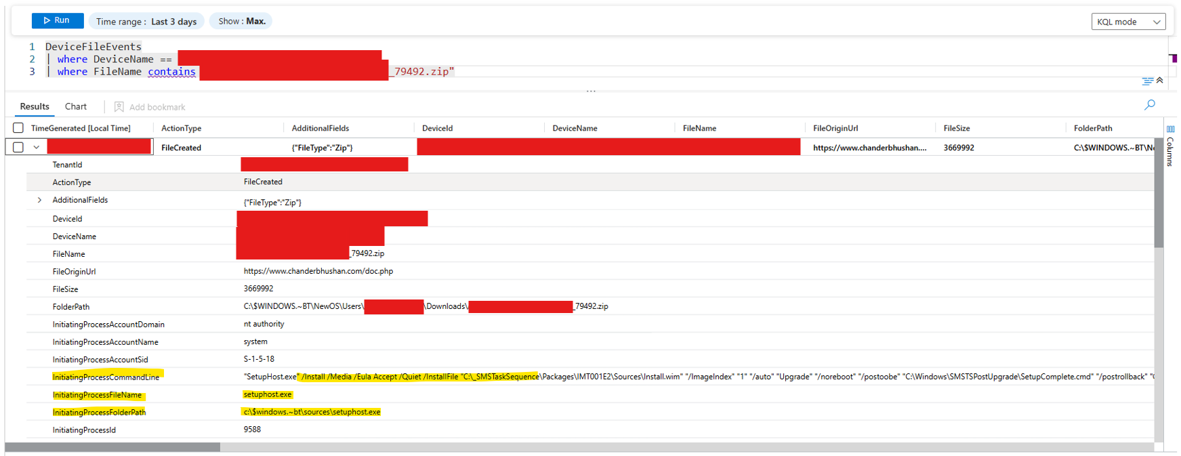Collapse the query editor with double chevron
This screenshot has width=1181, height=456.
pos(1160,80)
